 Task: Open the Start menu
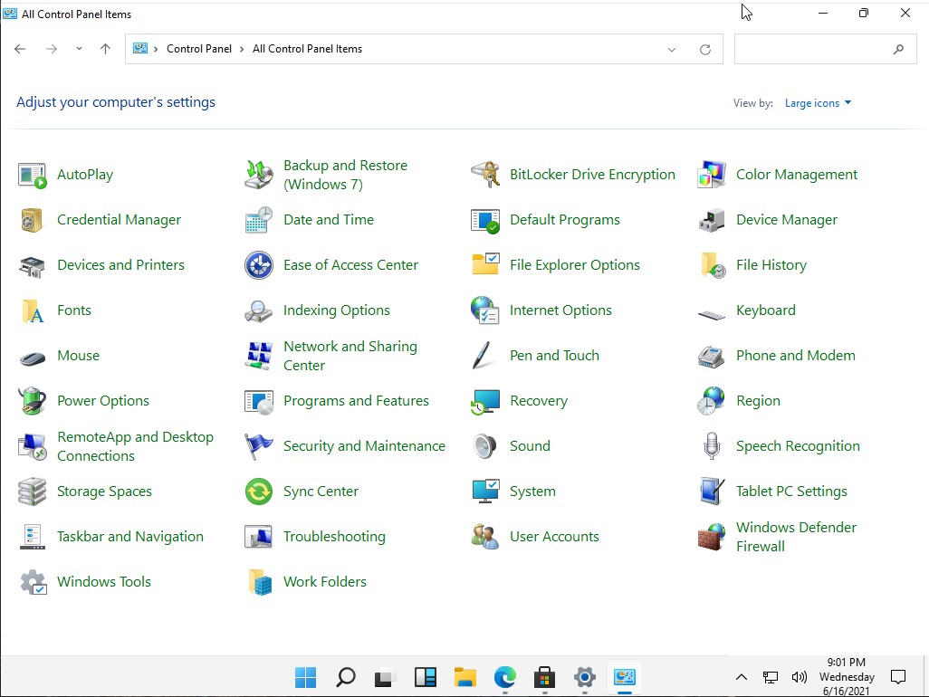(305, 676)
